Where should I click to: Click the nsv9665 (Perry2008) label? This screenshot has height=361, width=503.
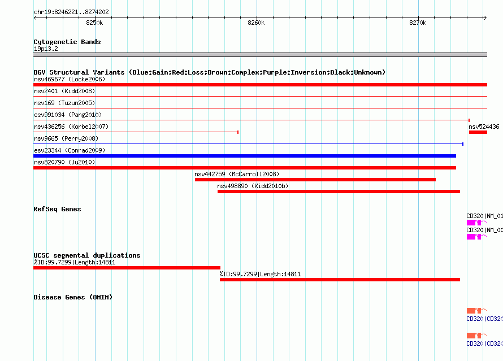pos(66,138)
